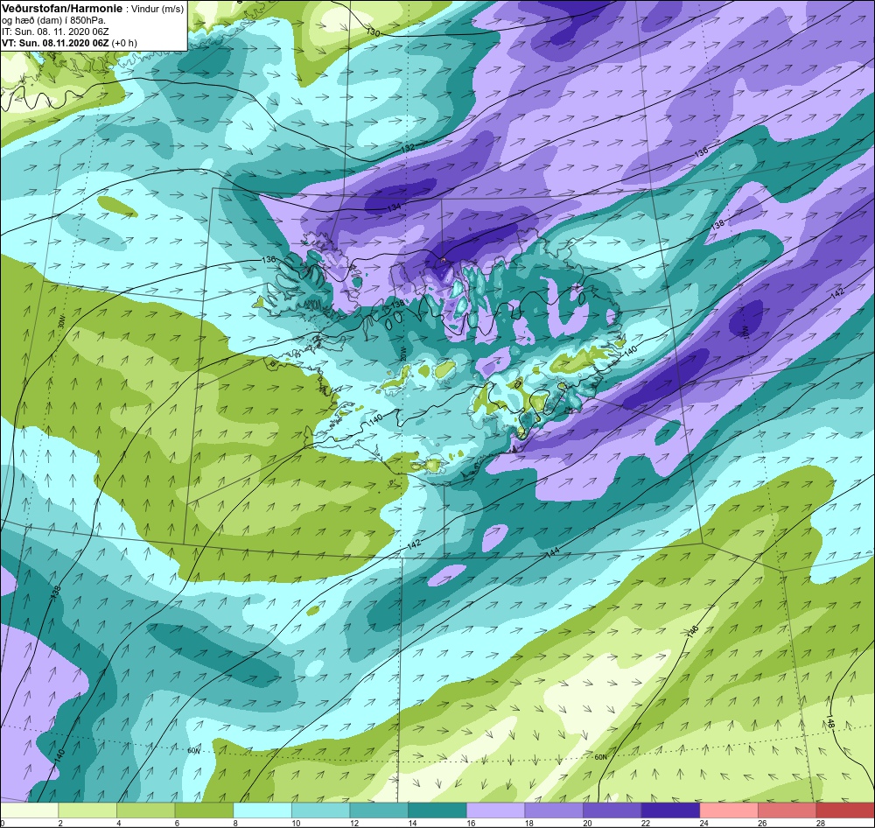Select the 10–12 m/s light teal legend swatch
Viewport: 875px width, 828px height.
pos(320,810)
